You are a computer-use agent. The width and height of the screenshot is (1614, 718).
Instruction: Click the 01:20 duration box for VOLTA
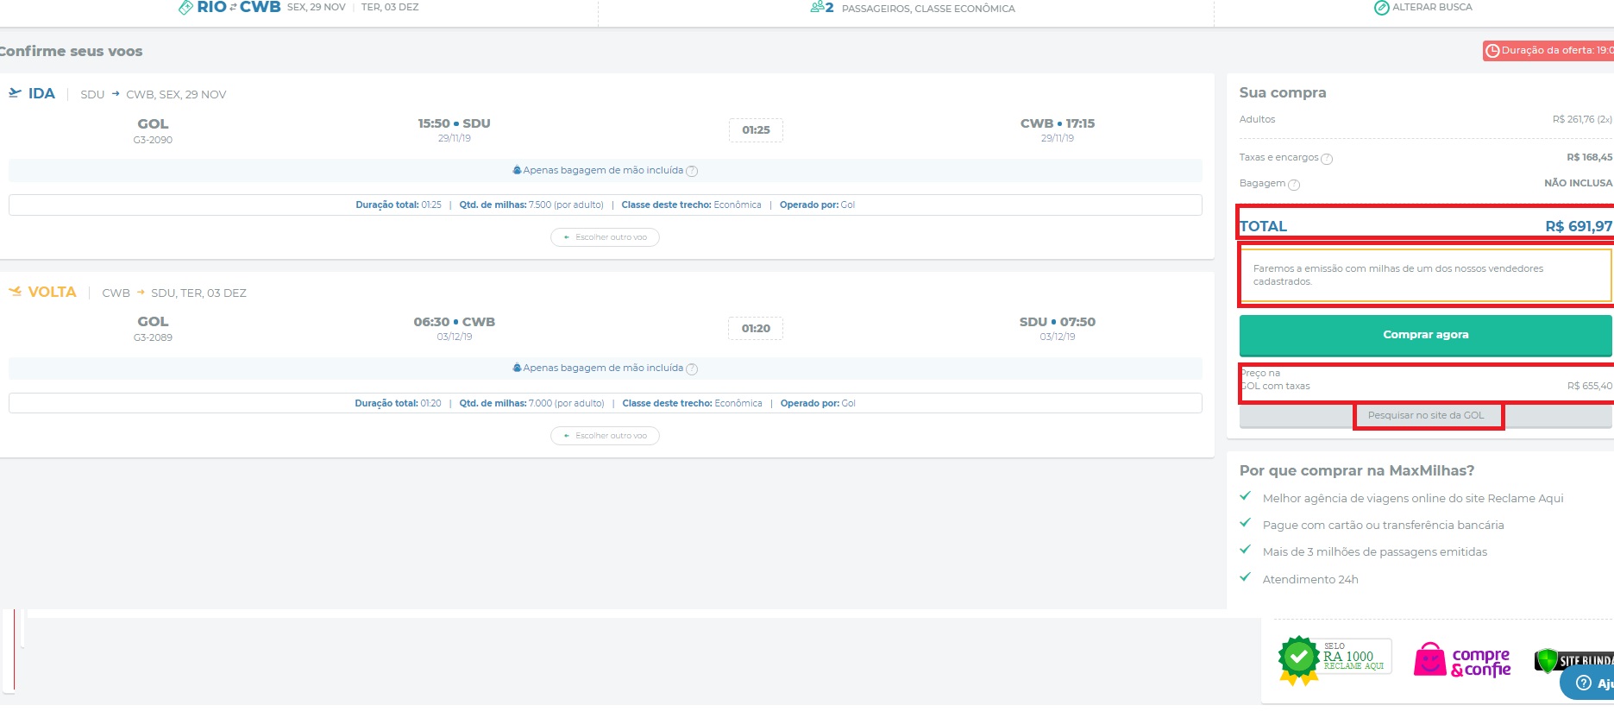pyautogui.click(x=756, y=329)
